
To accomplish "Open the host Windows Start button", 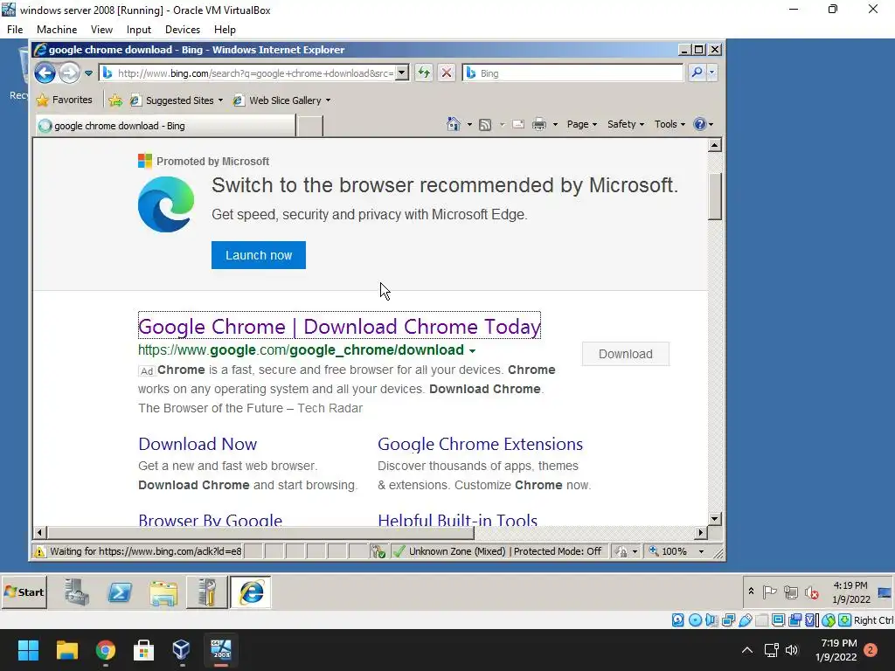I will (28, 650).
